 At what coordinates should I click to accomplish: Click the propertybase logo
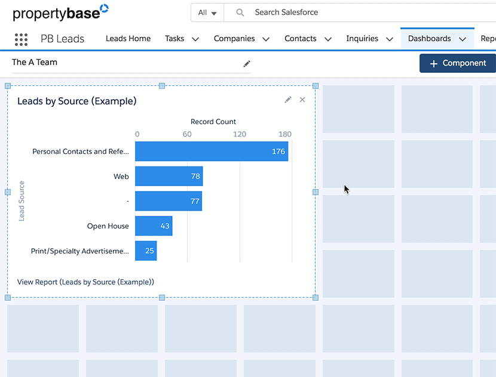(60, 12)
